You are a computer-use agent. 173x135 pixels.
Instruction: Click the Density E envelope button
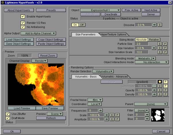tap(160, 94)
